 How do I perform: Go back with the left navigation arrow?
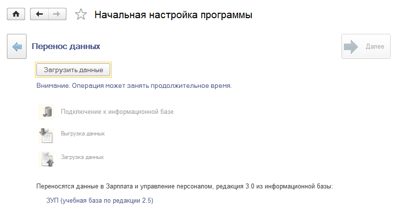[x=39, y=14]
